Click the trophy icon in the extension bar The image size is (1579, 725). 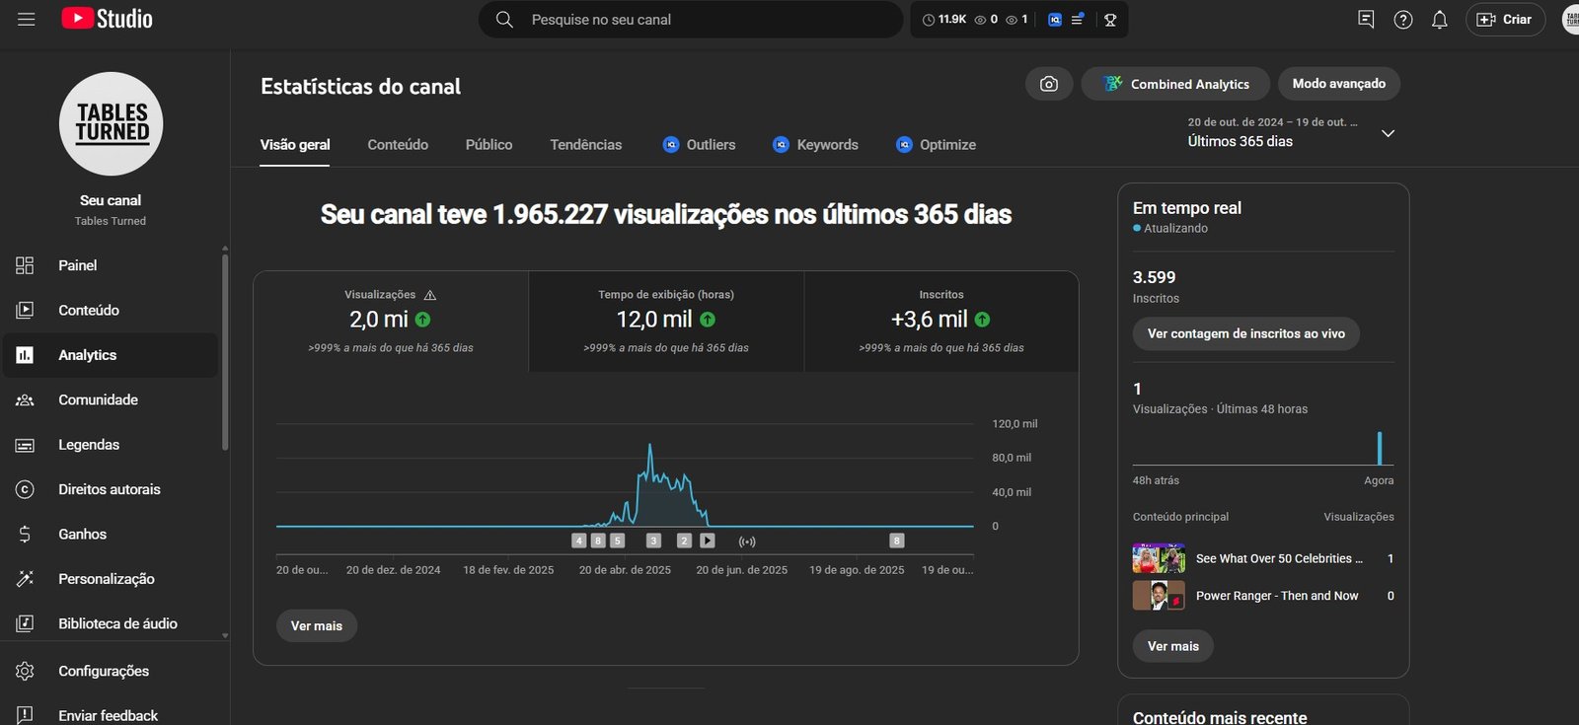[1110, 20]
